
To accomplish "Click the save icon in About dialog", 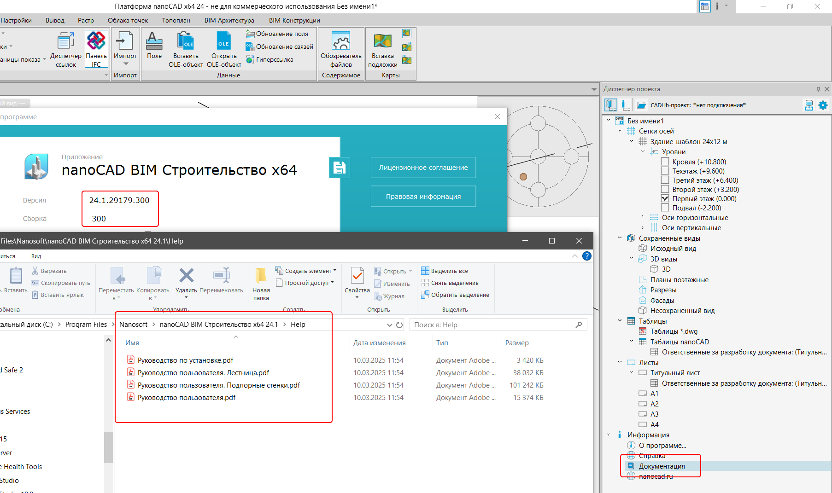I will (340, 168).
